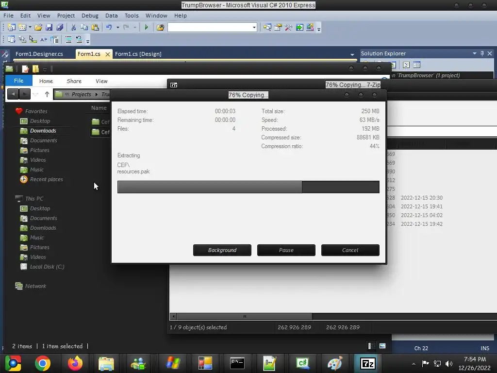
Task: Open the Add New Item dropdown arrow
Action: click(30, 27)
